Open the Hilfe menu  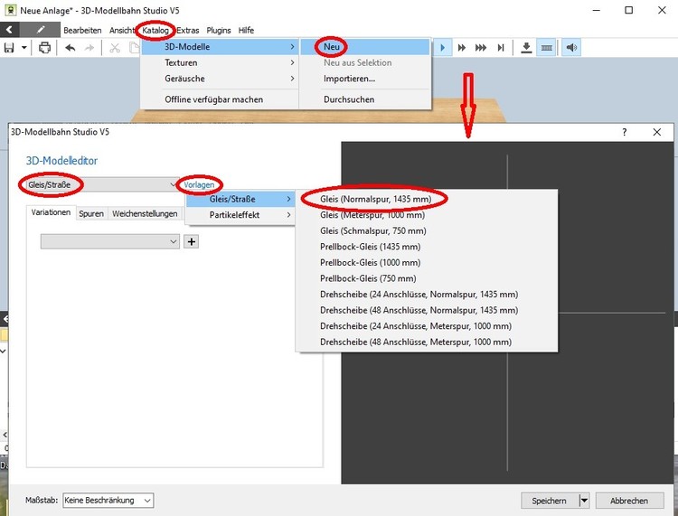point(246,30)
